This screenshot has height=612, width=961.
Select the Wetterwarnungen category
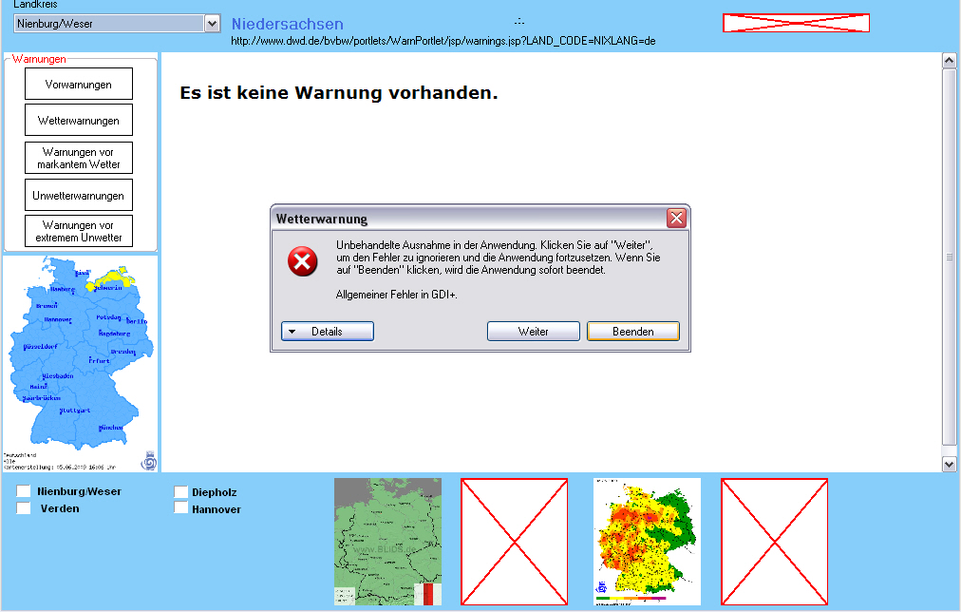coord(79,121)
